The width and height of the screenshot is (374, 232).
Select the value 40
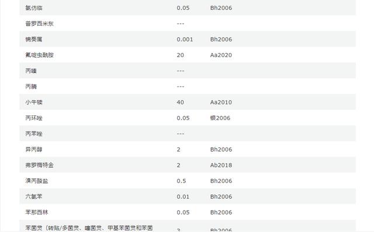180,102
